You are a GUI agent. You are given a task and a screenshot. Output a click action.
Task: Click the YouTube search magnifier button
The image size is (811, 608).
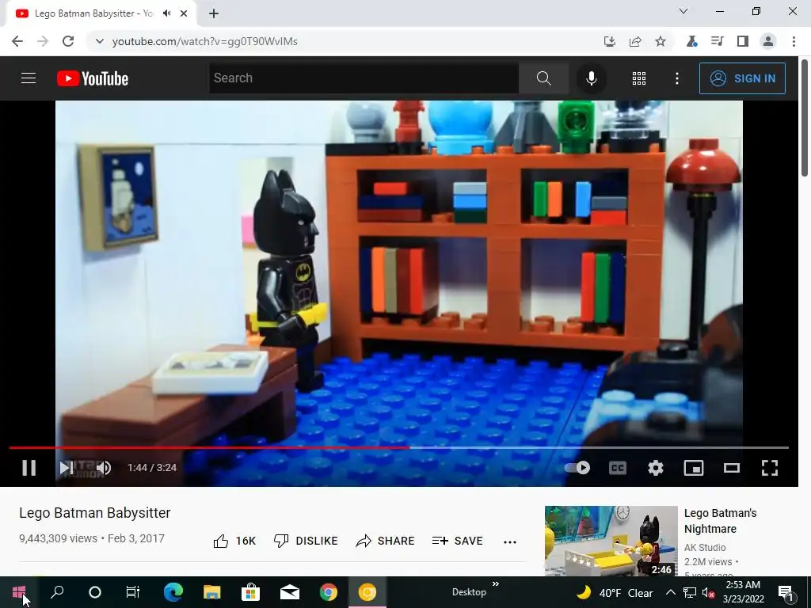click(543, 78)
